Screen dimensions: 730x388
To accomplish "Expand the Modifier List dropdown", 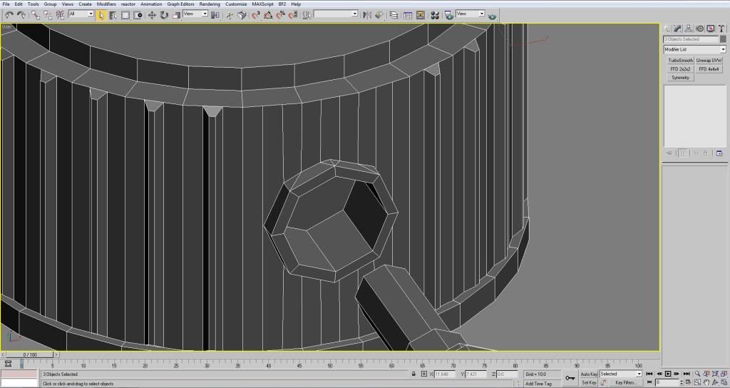I will click(x=694, y=49).
